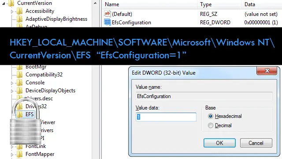Select the Compatibility32 folder icon
This screenshot has width=282, height=159.
pos(19,75)
